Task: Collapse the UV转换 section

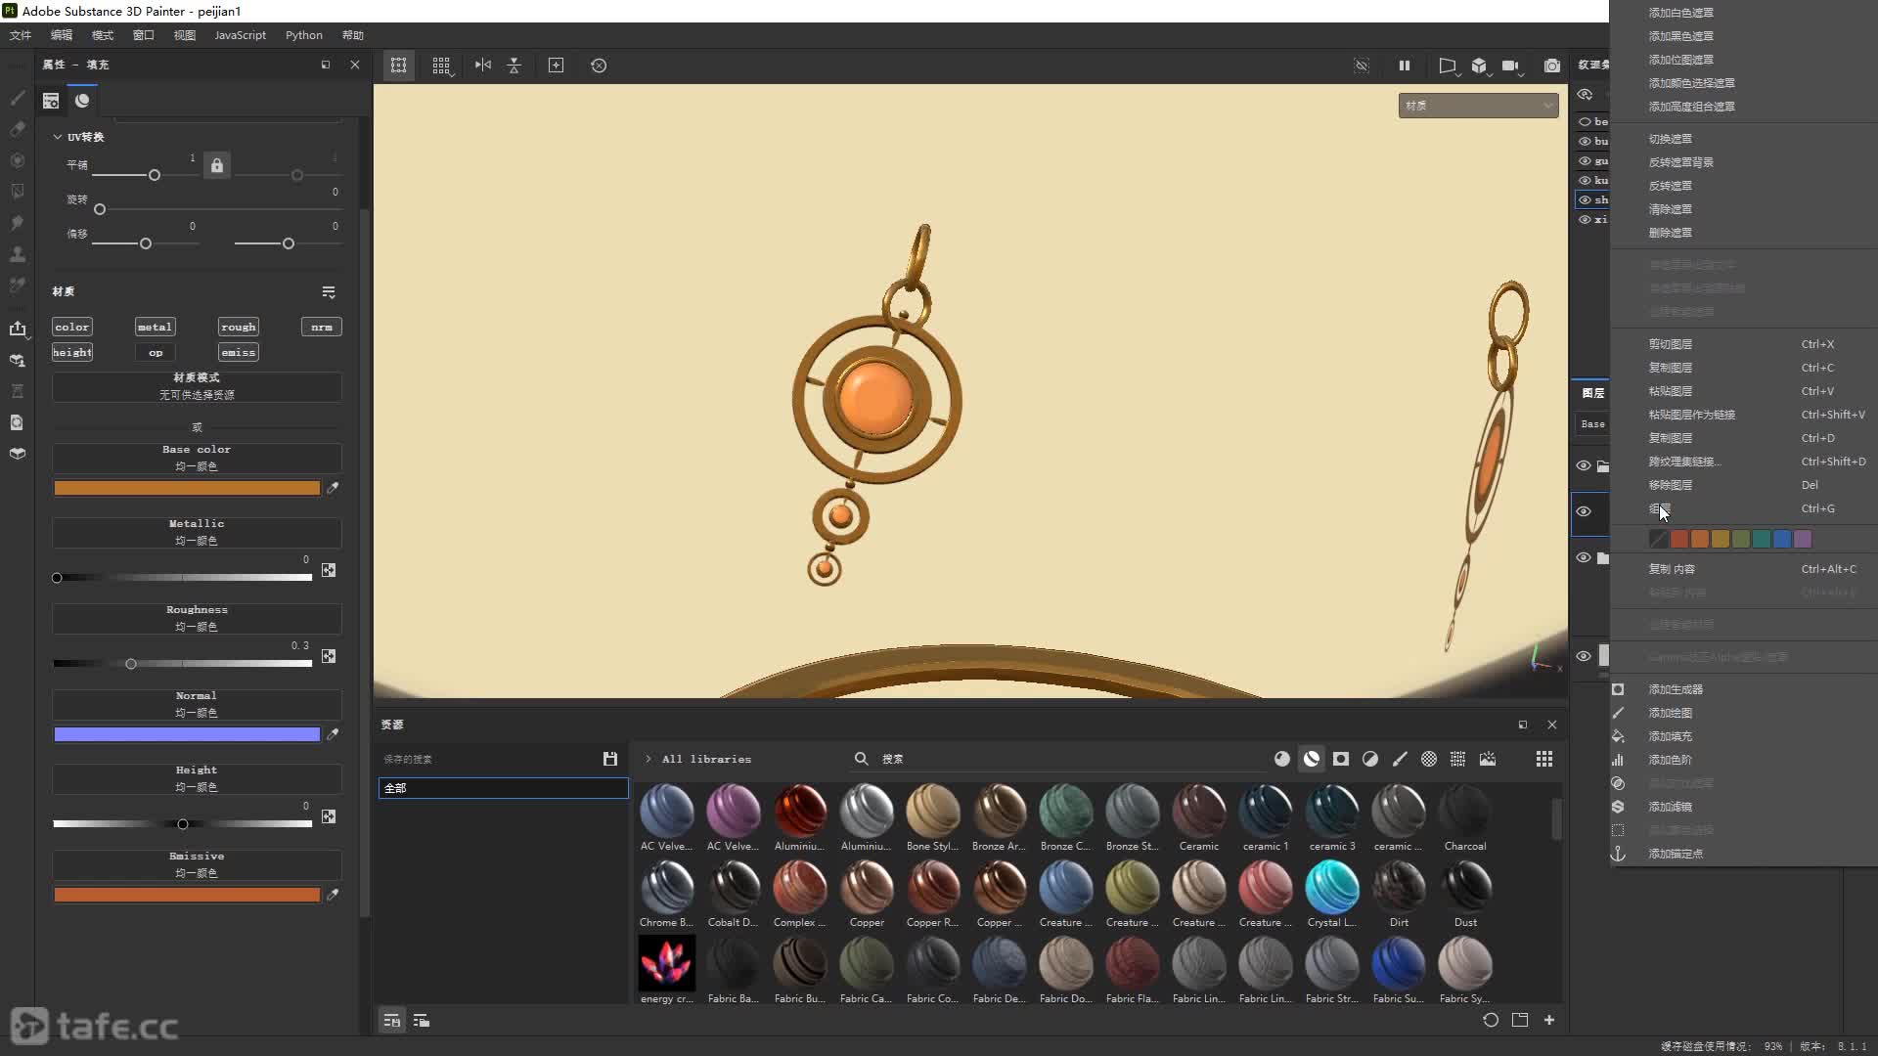Action: pyautogui.click(x=58, y=137)
